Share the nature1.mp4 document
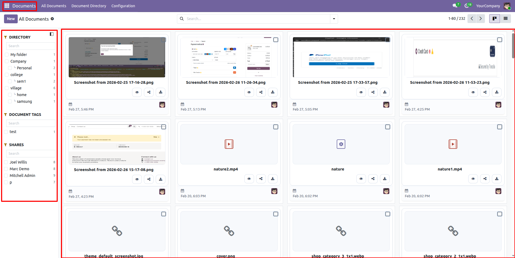The height and width of the screenshot is (258, 515). click(485, 179)
